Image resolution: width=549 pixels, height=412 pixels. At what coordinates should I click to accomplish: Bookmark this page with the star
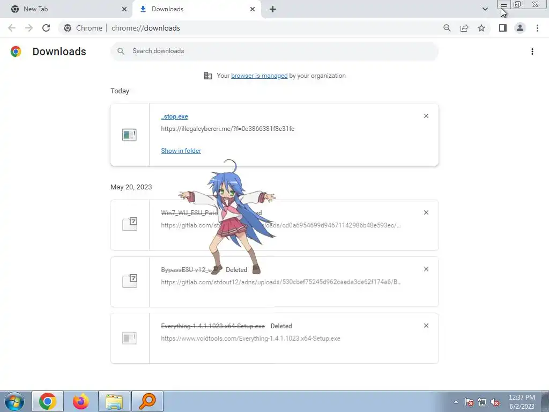[481, 28]
